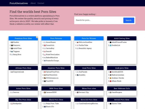The image size is (145, 109).
Task: Open the EmpressLeak listing
Action: (19, 72)
